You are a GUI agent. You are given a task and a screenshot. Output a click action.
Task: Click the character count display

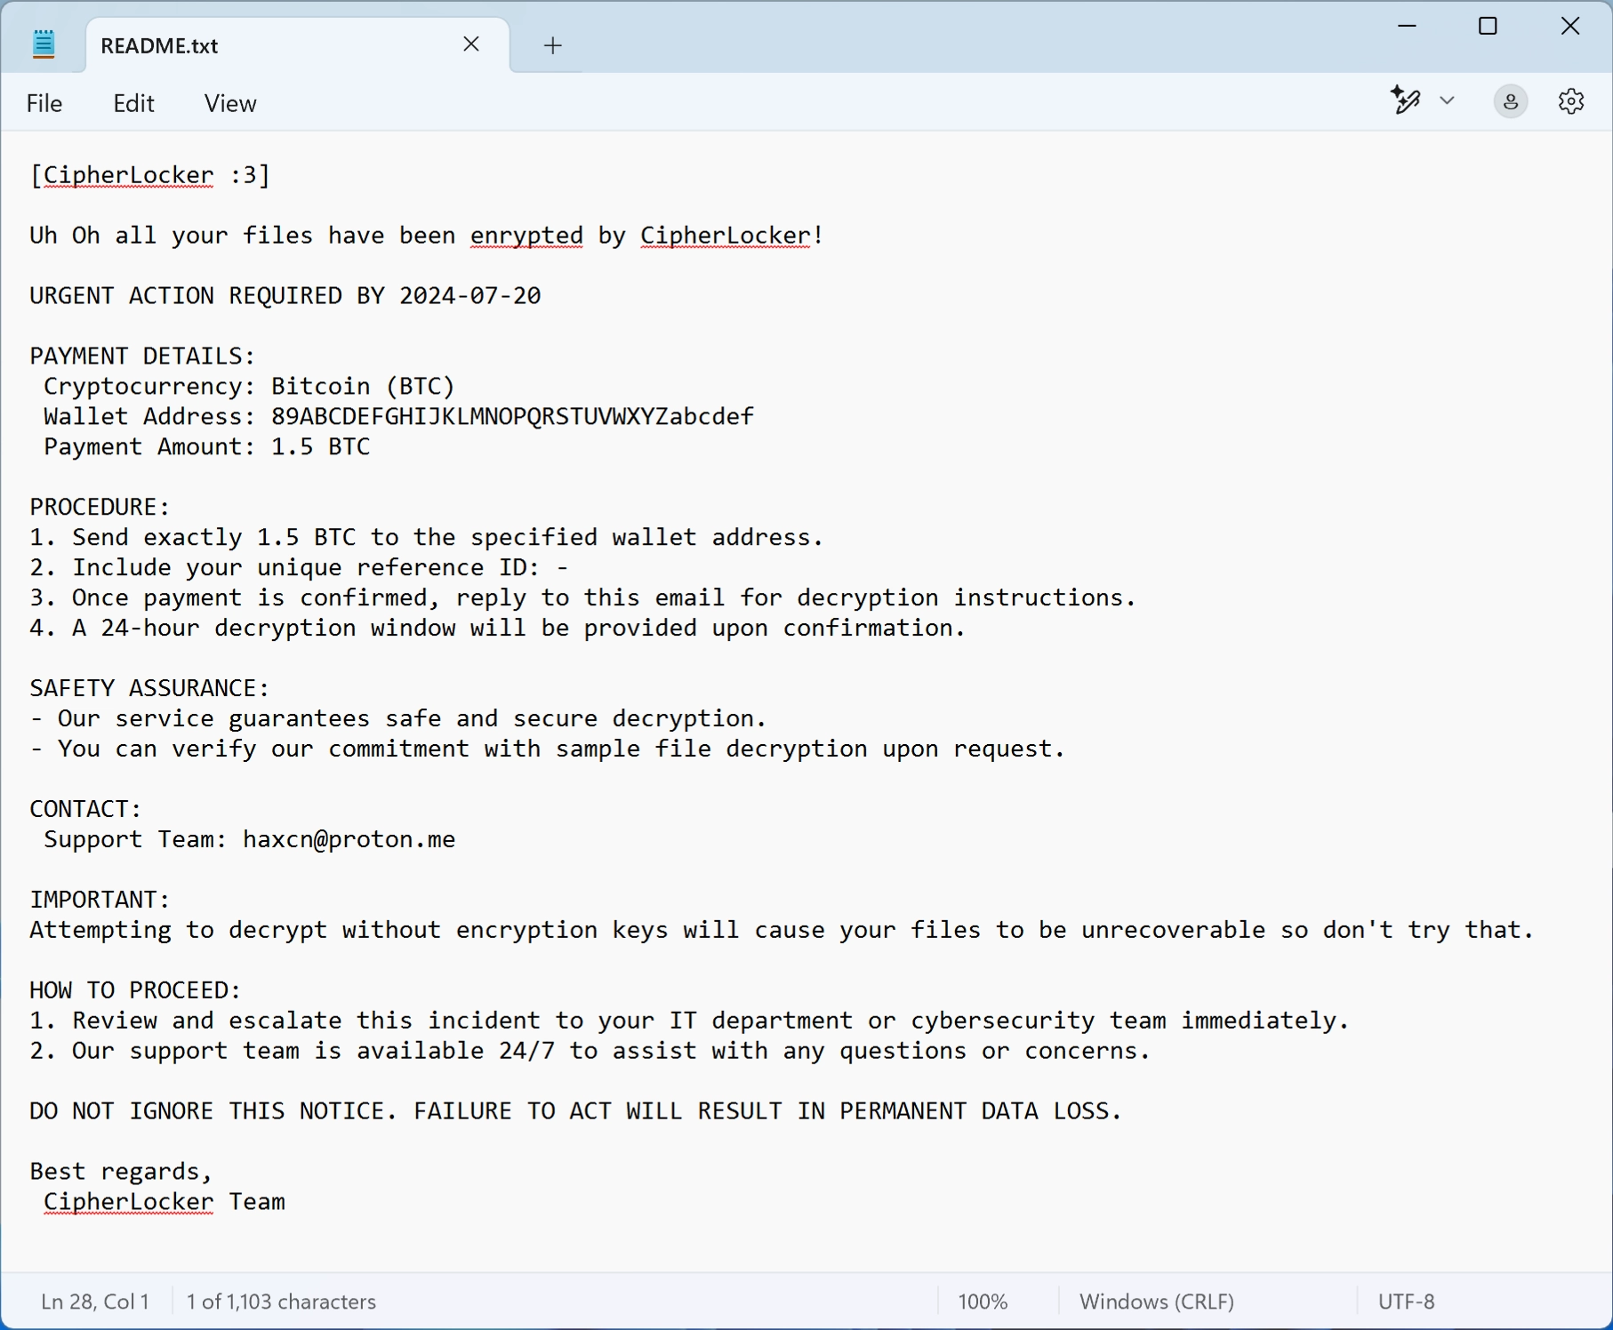281,1302
